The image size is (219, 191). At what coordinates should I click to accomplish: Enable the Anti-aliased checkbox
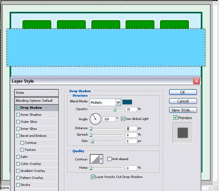pos(109,159)
